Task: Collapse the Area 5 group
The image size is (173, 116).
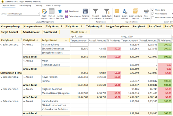Action: (x=24, y=89)
